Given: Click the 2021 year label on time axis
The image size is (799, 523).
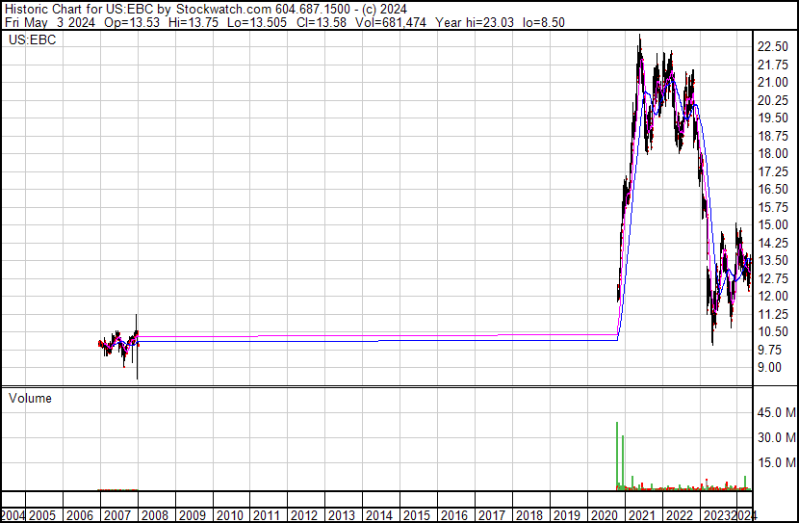Looking at the screenshot, I should [641, 515].
